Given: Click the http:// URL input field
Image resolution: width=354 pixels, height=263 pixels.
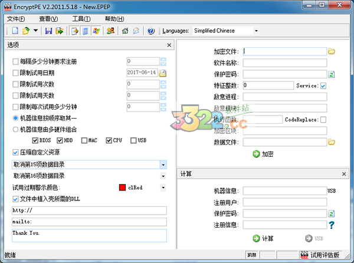Looking at the screenshot, I should 89,211.
